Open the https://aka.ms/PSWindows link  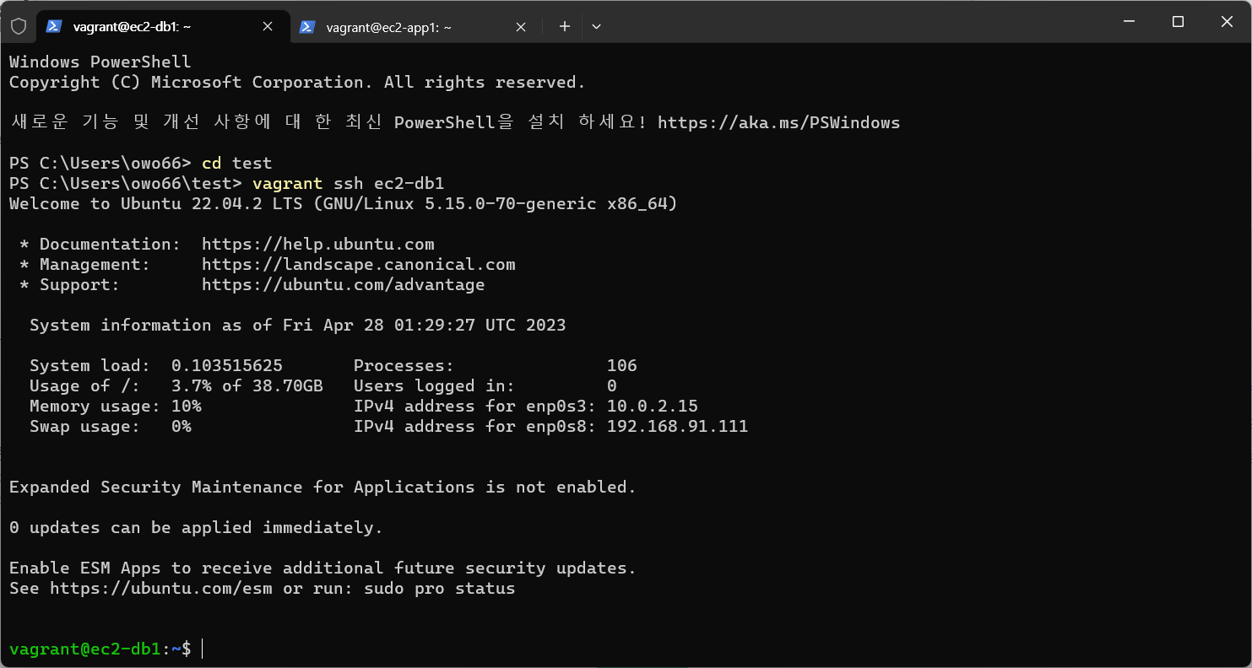[778, 123]
